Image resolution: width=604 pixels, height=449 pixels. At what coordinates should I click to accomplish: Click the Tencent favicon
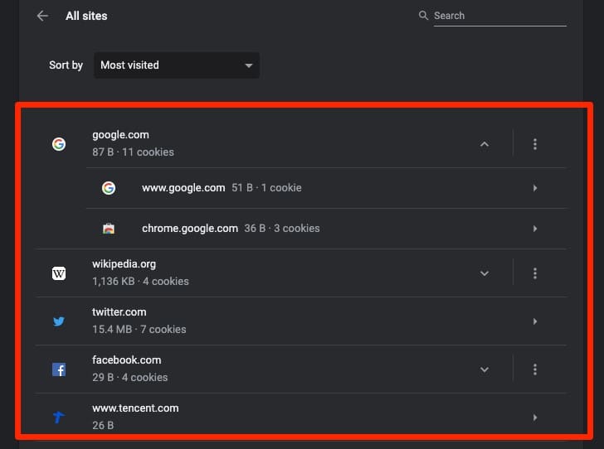click(x=59, y=417)
